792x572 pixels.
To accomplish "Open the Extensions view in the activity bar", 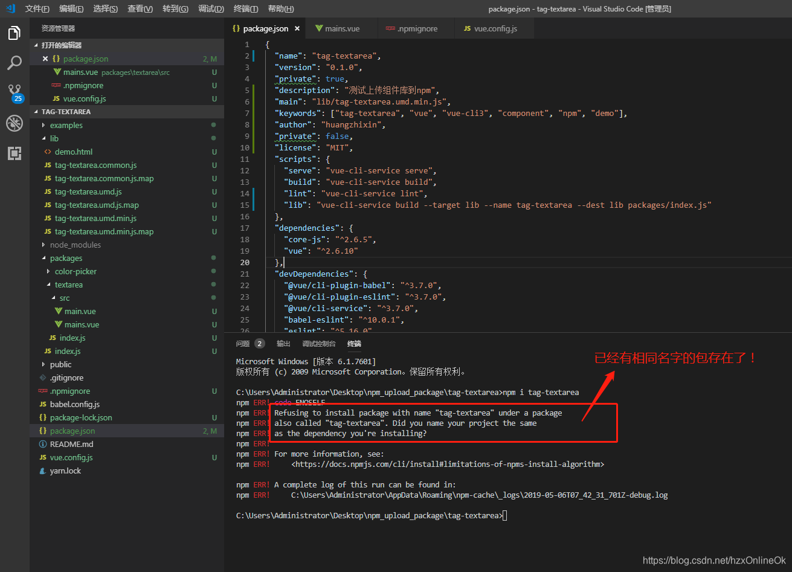I will 14,153.
